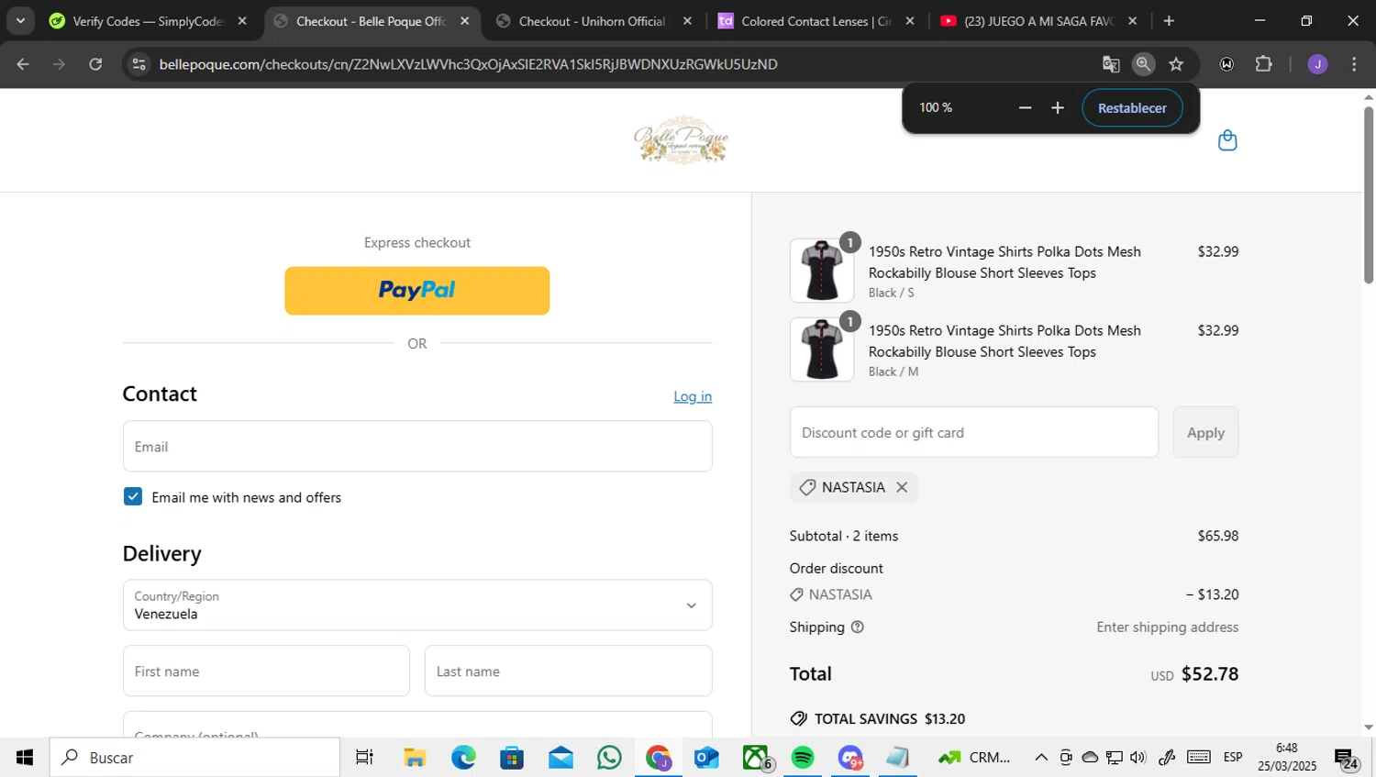Show hidden system tray icons
This screenshot has height=777, width=1376.
pos(1040,758)
